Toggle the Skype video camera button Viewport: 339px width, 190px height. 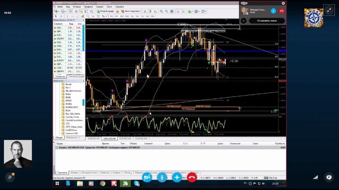pos(147,177)
